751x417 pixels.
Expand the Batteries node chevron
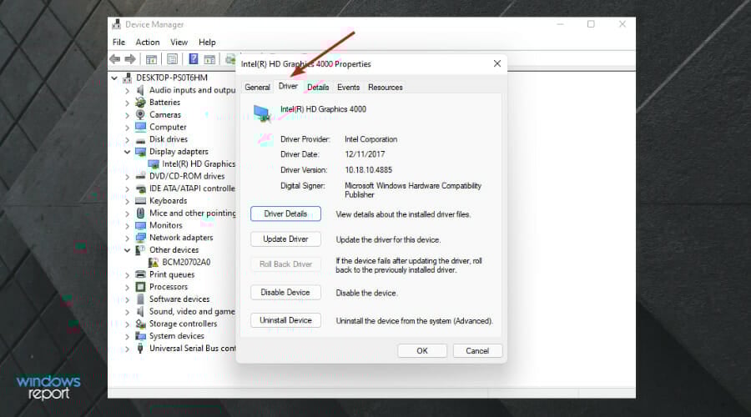point(127,103)
